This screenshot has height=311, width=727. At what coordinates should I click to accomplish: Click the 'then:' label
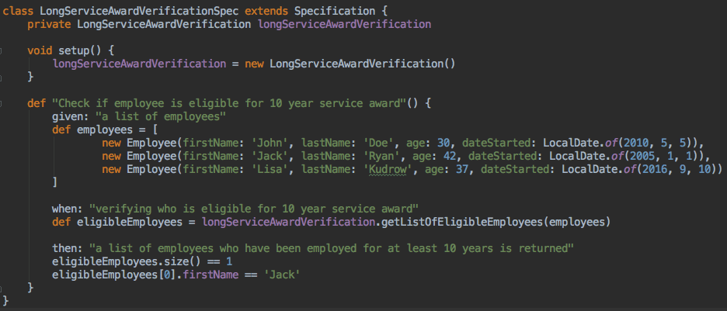pos(68,248)
